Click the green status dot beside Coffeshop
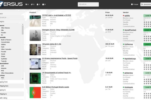 [x=124, y=44]
